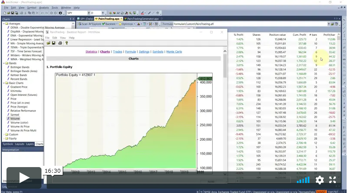Switch to the Layouts panel tab
The image size is (347, 193).
click(x=19, y=144)
